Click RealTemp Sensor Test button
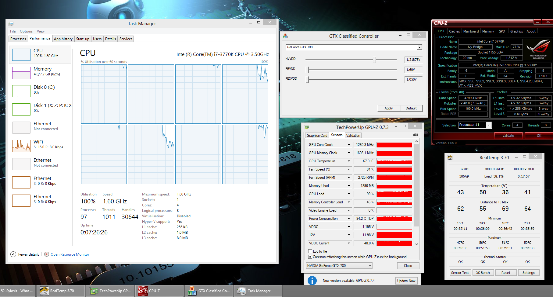This screenshot has width=553, height=297. (460, 273)
